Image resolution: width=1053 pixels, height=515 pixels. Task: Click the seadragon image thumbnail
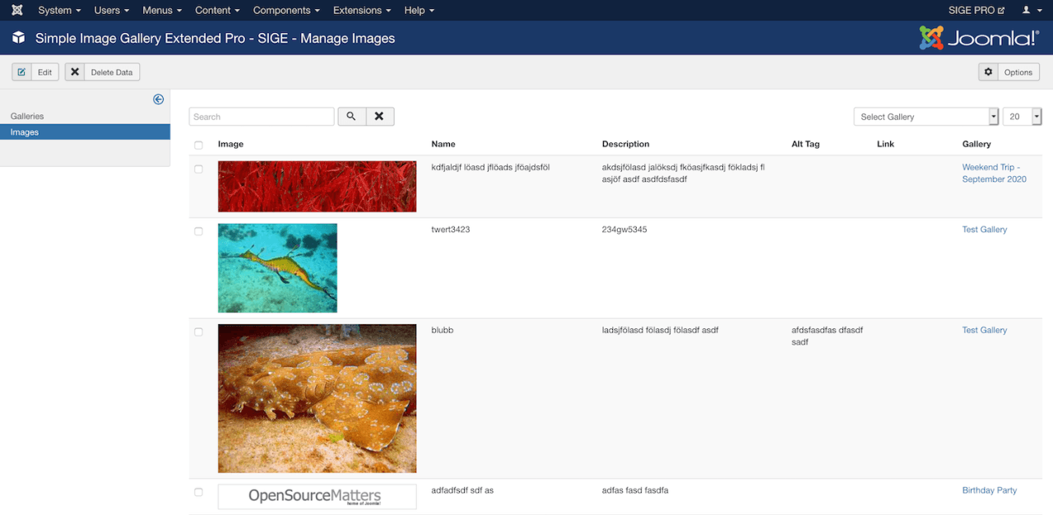coord(277,267)
